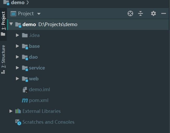Click the Locate/Select Opened File crosshair icon
The width and height of the screenshot is (170, 133).
click(130, 14)
